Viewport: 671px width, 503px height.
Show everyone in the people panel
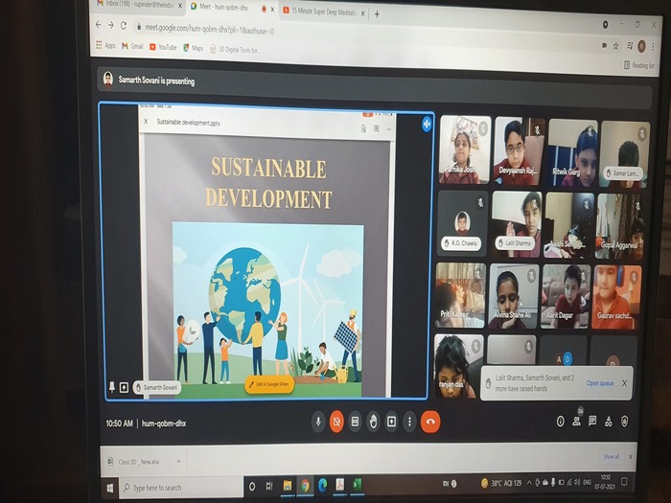(x=576, y=422)
